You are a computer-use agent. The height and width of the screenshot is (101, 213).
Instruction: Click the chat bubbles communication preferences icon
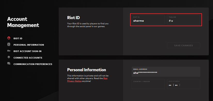(9, 63)
